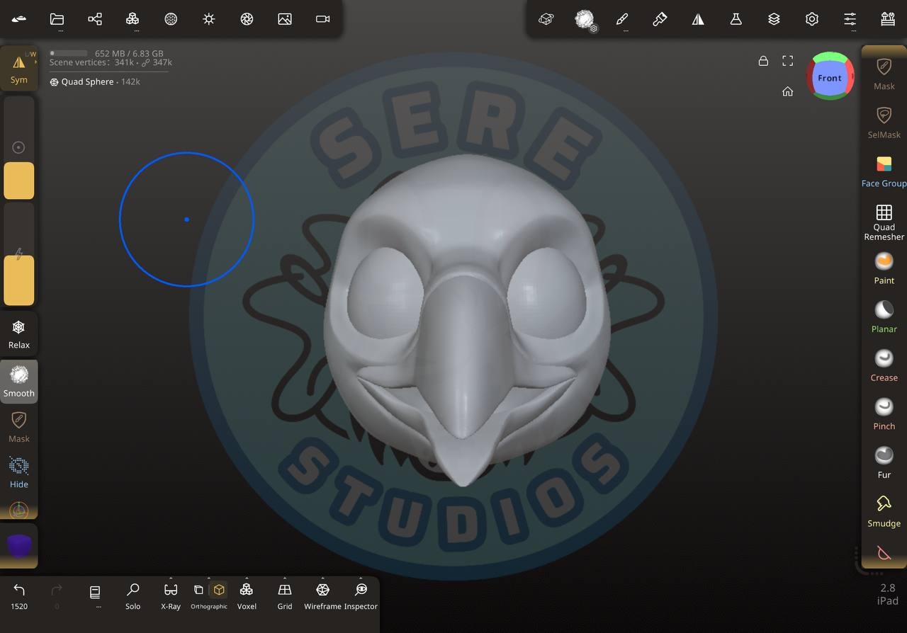Toggle Sym symmetry on or off

(19, 69)
